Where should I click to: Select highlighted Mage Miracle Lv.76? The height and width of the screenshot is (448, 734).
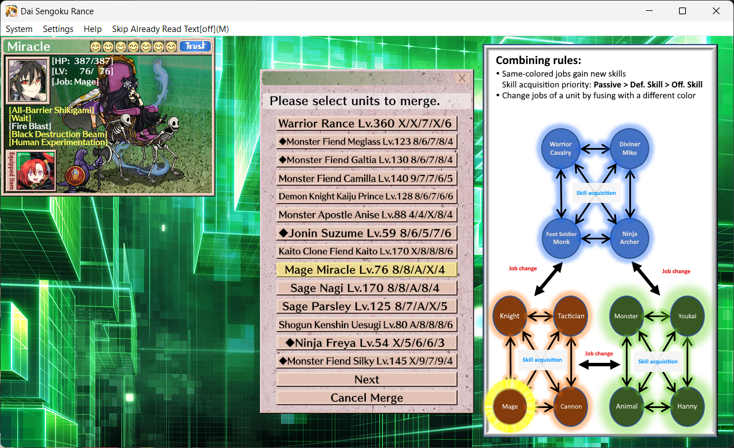tap(366, 270)
